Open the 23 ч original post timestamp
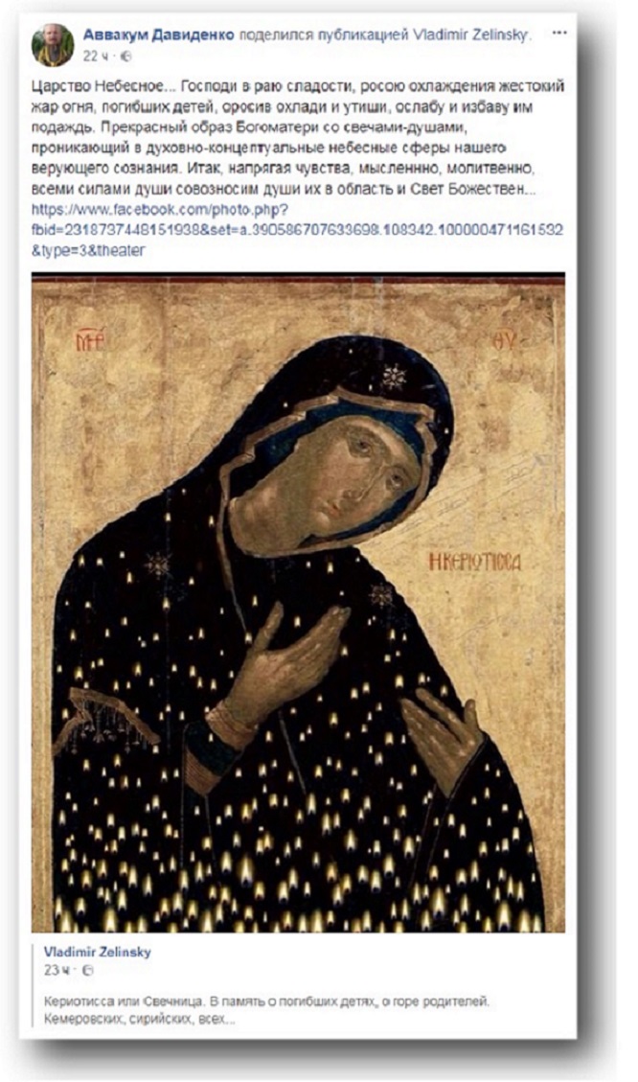The height and width of the screenshot is (1082, 638). click(x=53, y=970)
